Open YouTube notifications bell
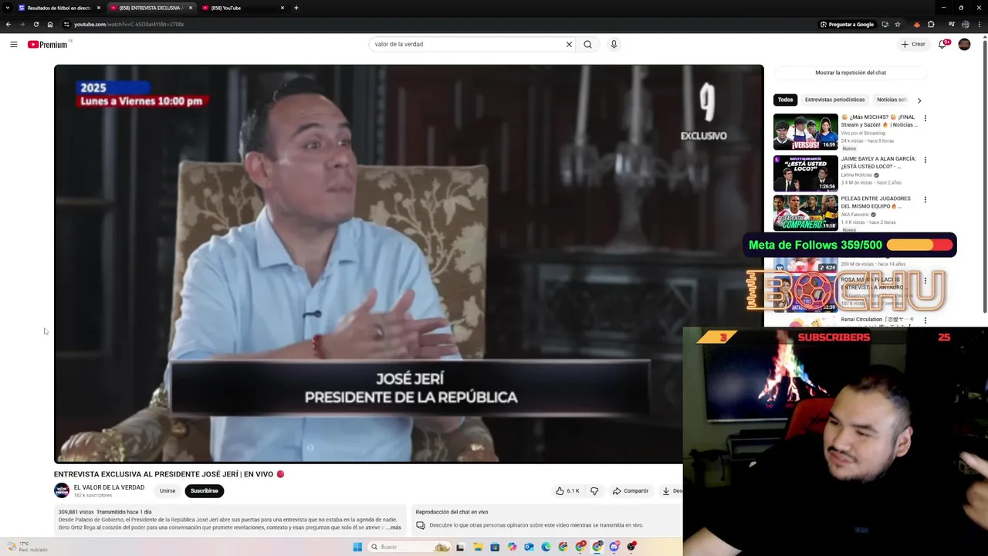The width and height of the screenshot is (988, 556). (942, 44)
